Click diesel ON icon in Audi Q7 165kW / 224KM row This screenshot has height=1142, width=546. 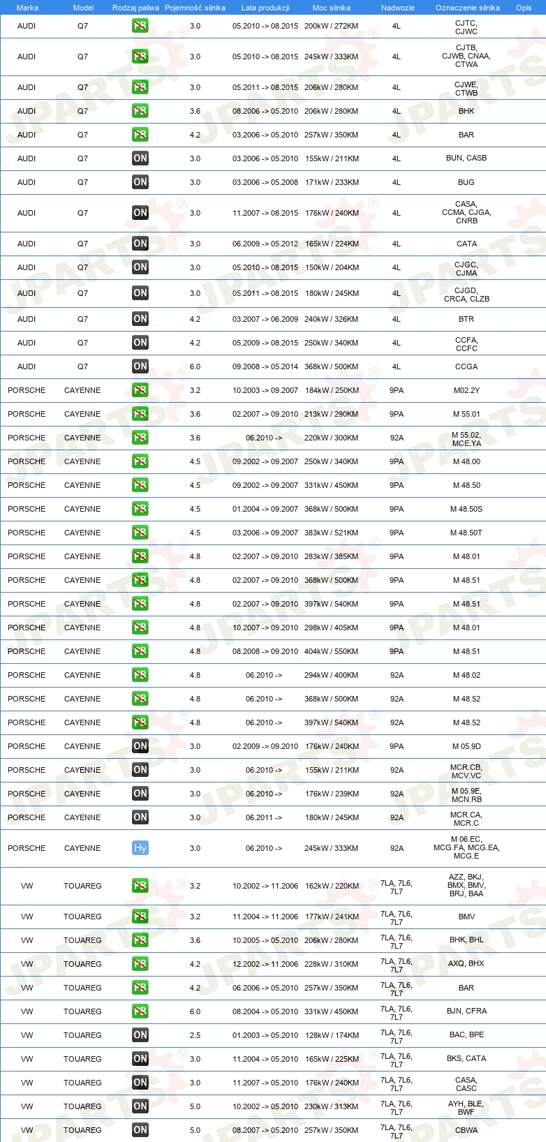140,244
